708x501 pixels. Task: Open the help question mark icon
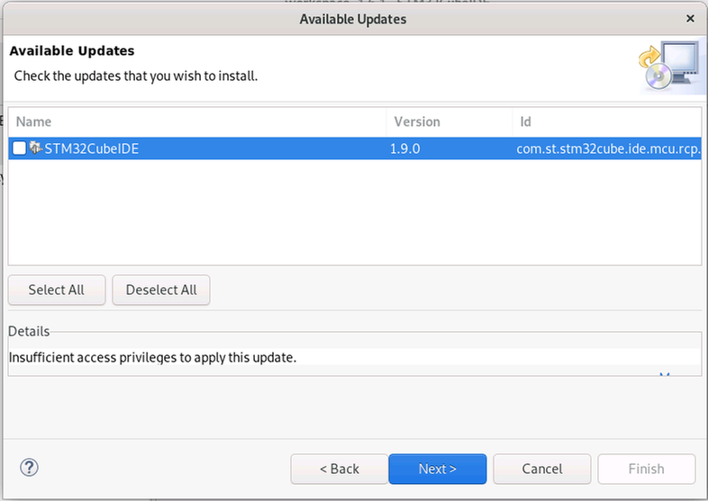pos(29,468)
